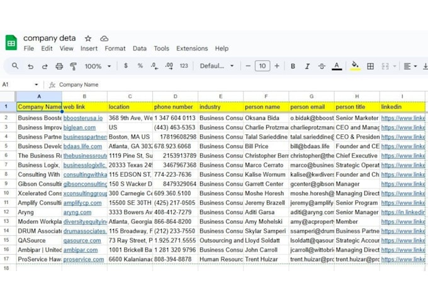Increase font size with plus button
The image size is (428, 288).
coord(277,66)
